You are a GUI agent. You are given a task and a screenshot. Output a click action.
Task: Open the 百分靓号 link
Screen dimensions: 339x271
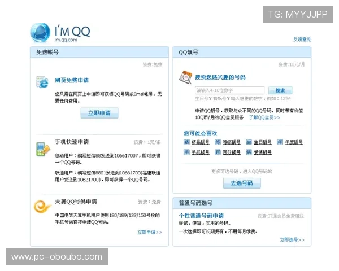[x=232, y=152]
